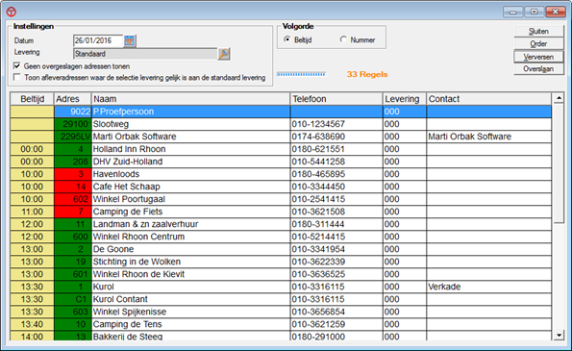Sort by the Beltijd column header
Screen dimensions: 572x351
tap(32, 99)
